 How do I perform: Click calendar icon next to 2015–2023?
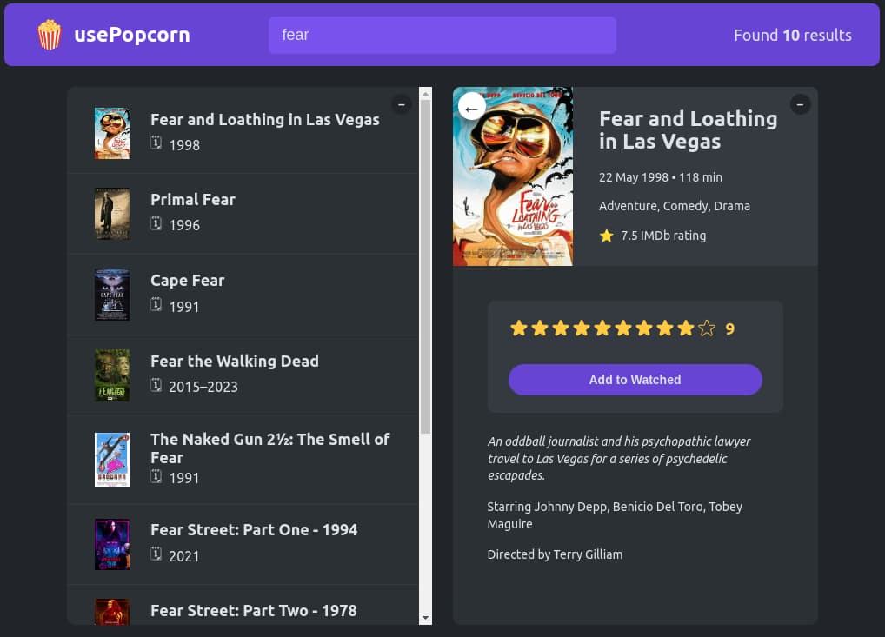coord(156,385)
